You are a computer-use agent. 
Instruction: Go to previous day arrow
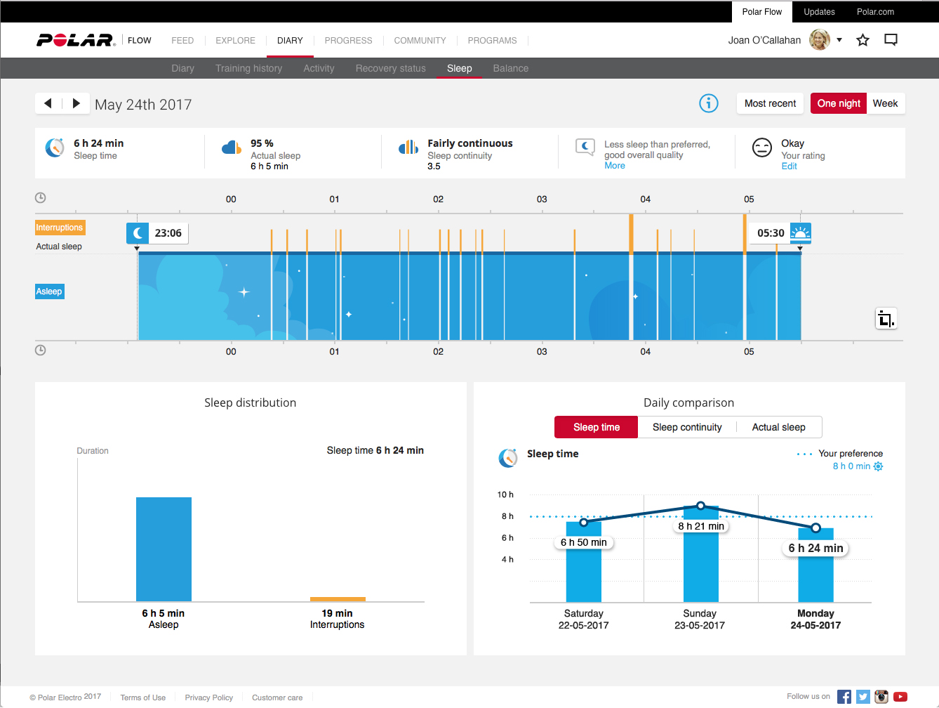pos(48,103)
